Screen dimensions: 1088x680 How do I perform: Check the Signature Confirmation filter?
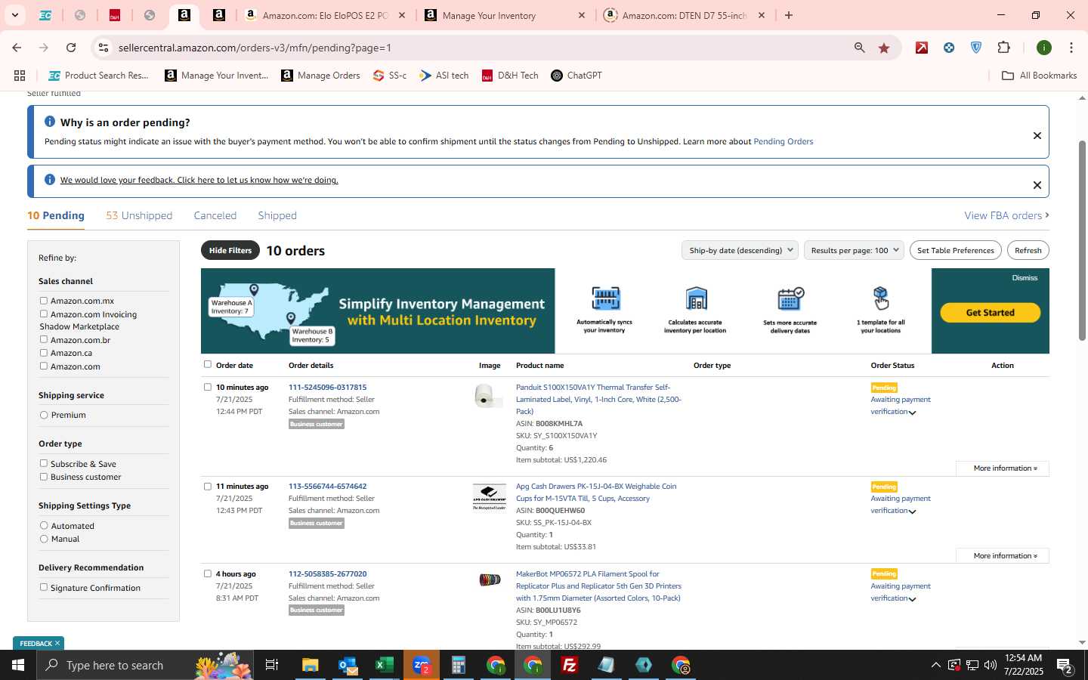point(44,587)
